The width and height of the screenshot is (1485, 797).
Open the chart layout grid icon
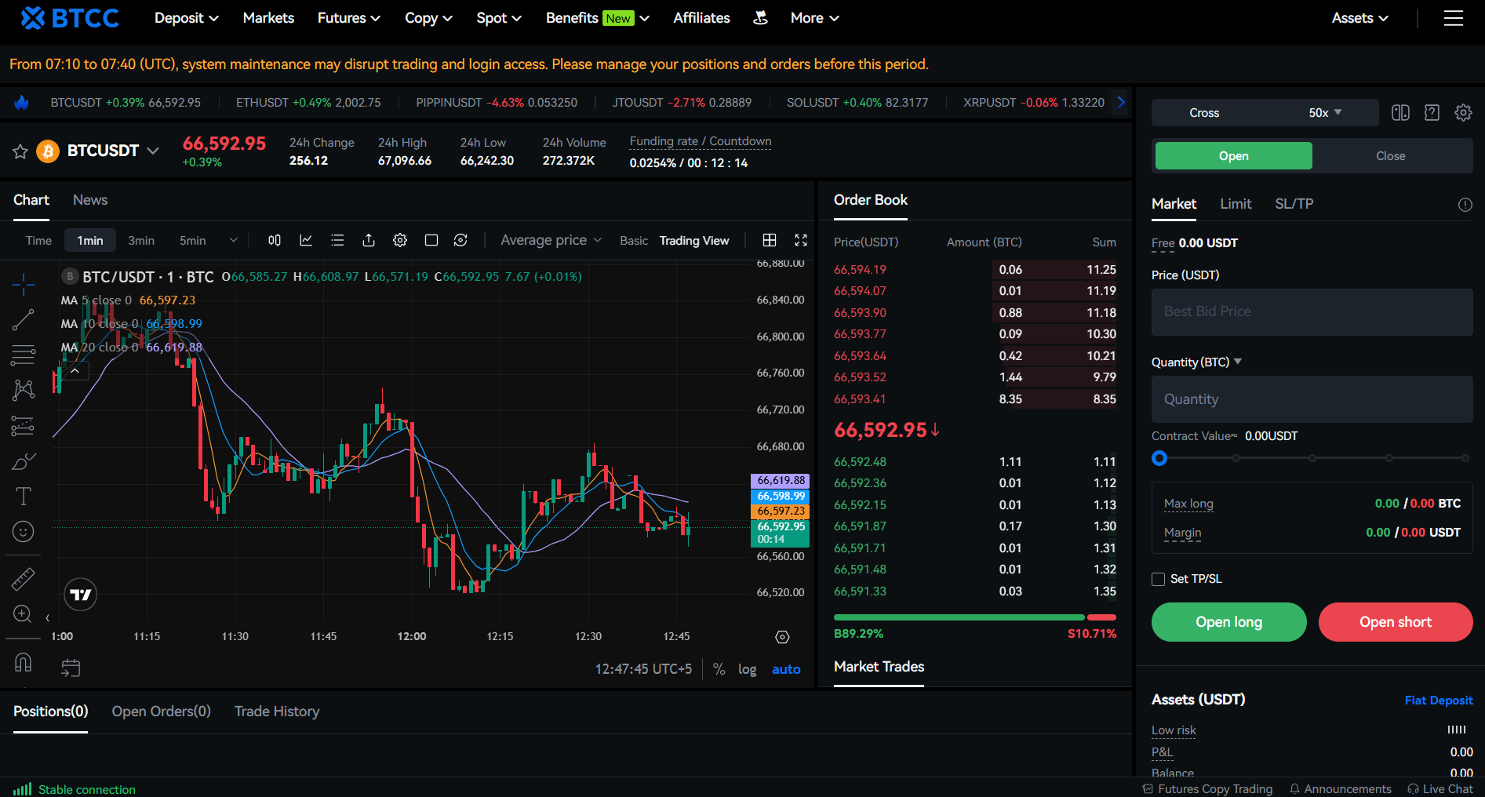770,240
